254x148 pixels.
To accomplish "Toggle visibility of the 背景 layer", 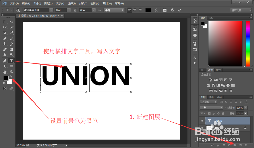I will [202, 128].
